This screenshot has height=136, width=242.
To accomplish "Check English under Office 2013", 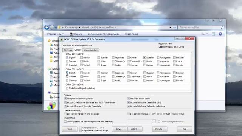I will (x=67, y=73).
